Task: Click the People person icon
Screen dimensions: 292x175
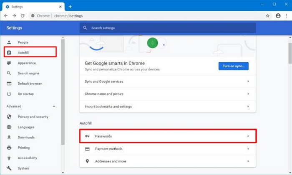Action: click(x=9, y=42)
